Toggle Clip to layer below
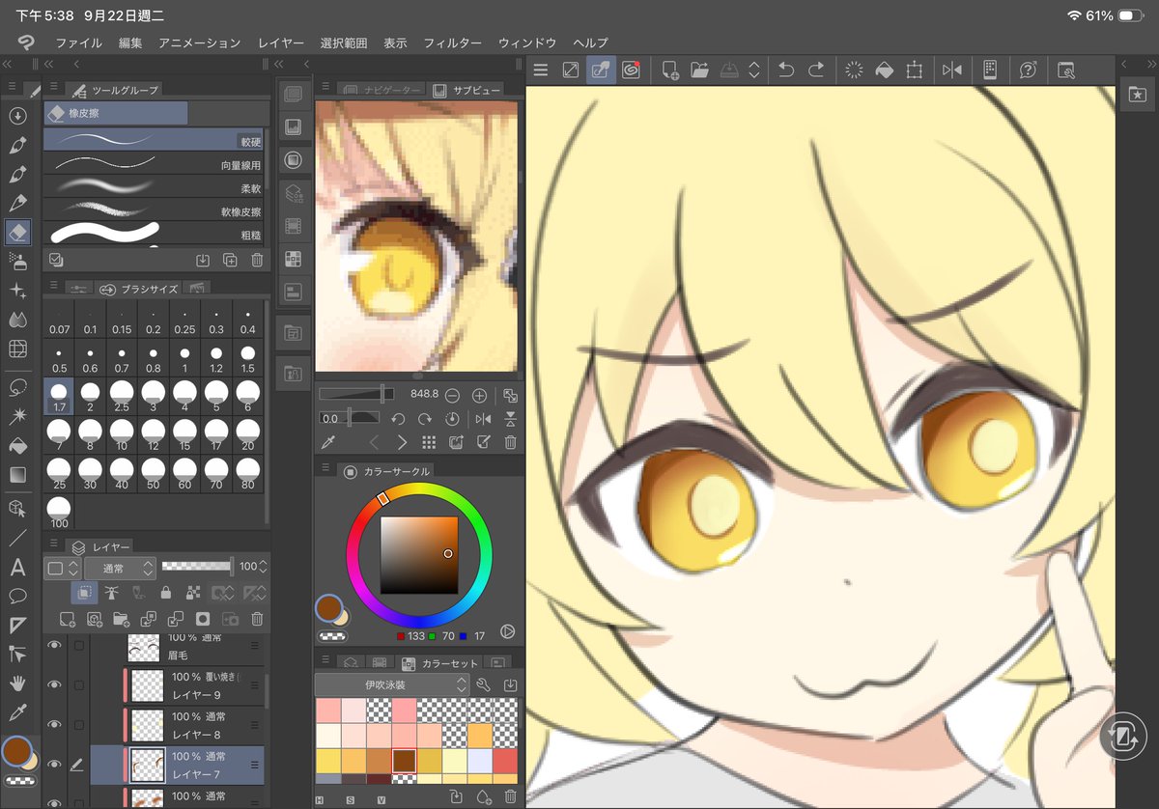 pos(85,593)
